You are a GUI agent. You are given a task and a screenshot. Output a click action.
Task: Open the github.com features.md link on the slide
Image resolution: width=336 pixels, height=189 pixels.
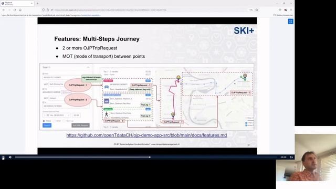(146, 135)
